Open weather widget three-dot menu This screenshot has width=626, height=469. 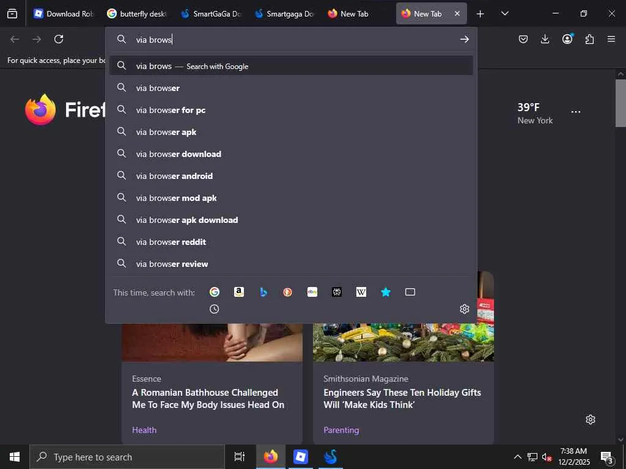(576, 112)
